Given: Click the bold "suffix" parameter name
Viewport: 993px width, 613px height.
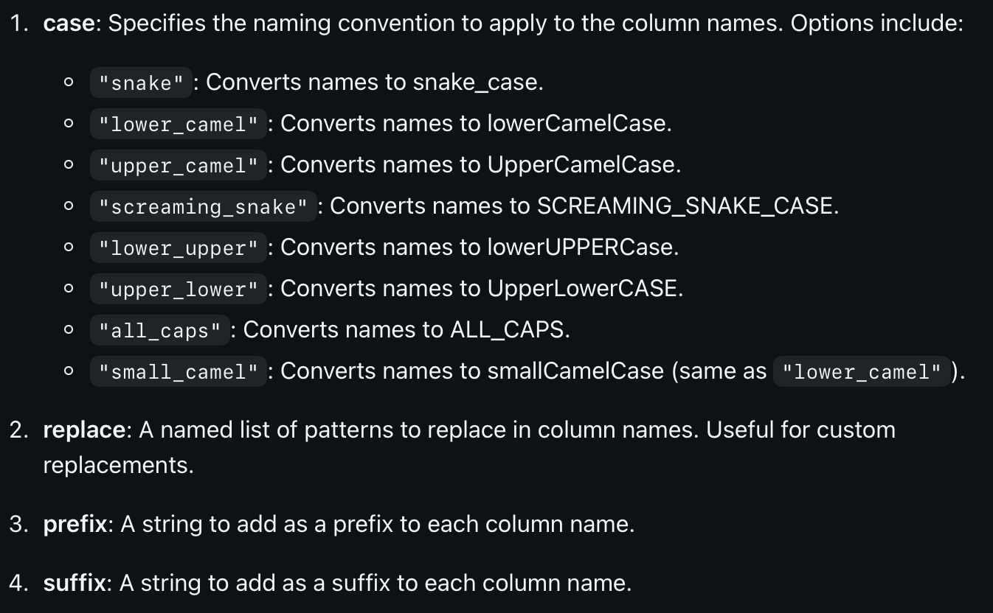Looking at the screenshot, I should tap(75, 584).
